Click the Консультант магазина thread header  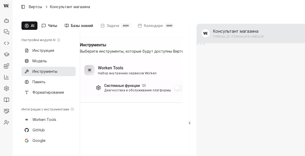(x=236, y=33)
